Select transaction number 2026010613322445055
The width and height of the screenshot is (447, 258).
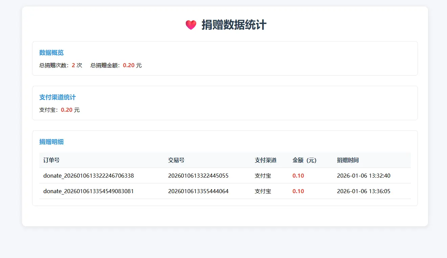[x=198, y=176]
